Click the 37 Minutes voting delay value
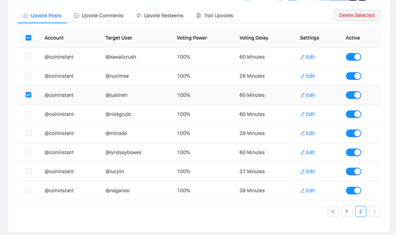The width and height of the screenshot is (396, 235). click(x=252, y=171)
